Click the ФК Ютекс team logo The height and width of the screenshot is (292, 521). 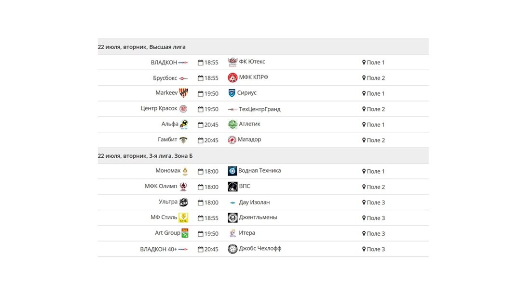(x=233, y=62)
